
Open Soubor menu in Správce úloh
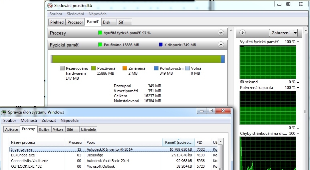point(10,121)
